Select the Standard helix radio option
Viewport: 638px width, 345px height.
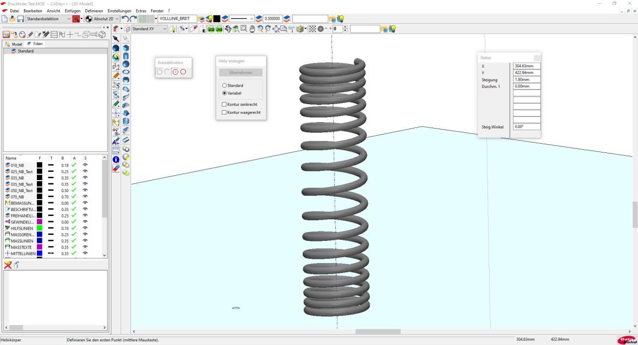[x=224, y=86]
